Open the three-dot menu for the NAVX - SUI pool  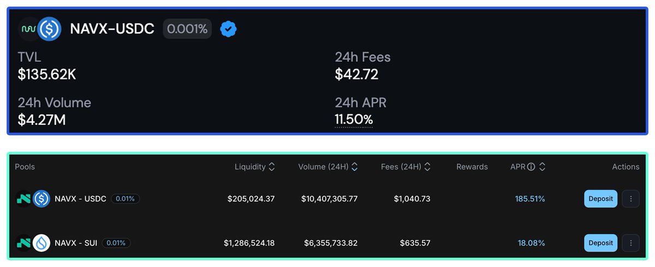coord(631,243)
